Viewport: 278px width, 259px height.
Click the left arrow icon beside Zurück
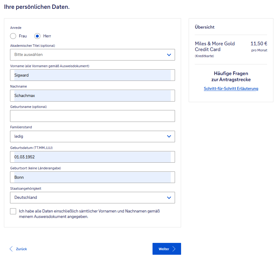point(11,249)
